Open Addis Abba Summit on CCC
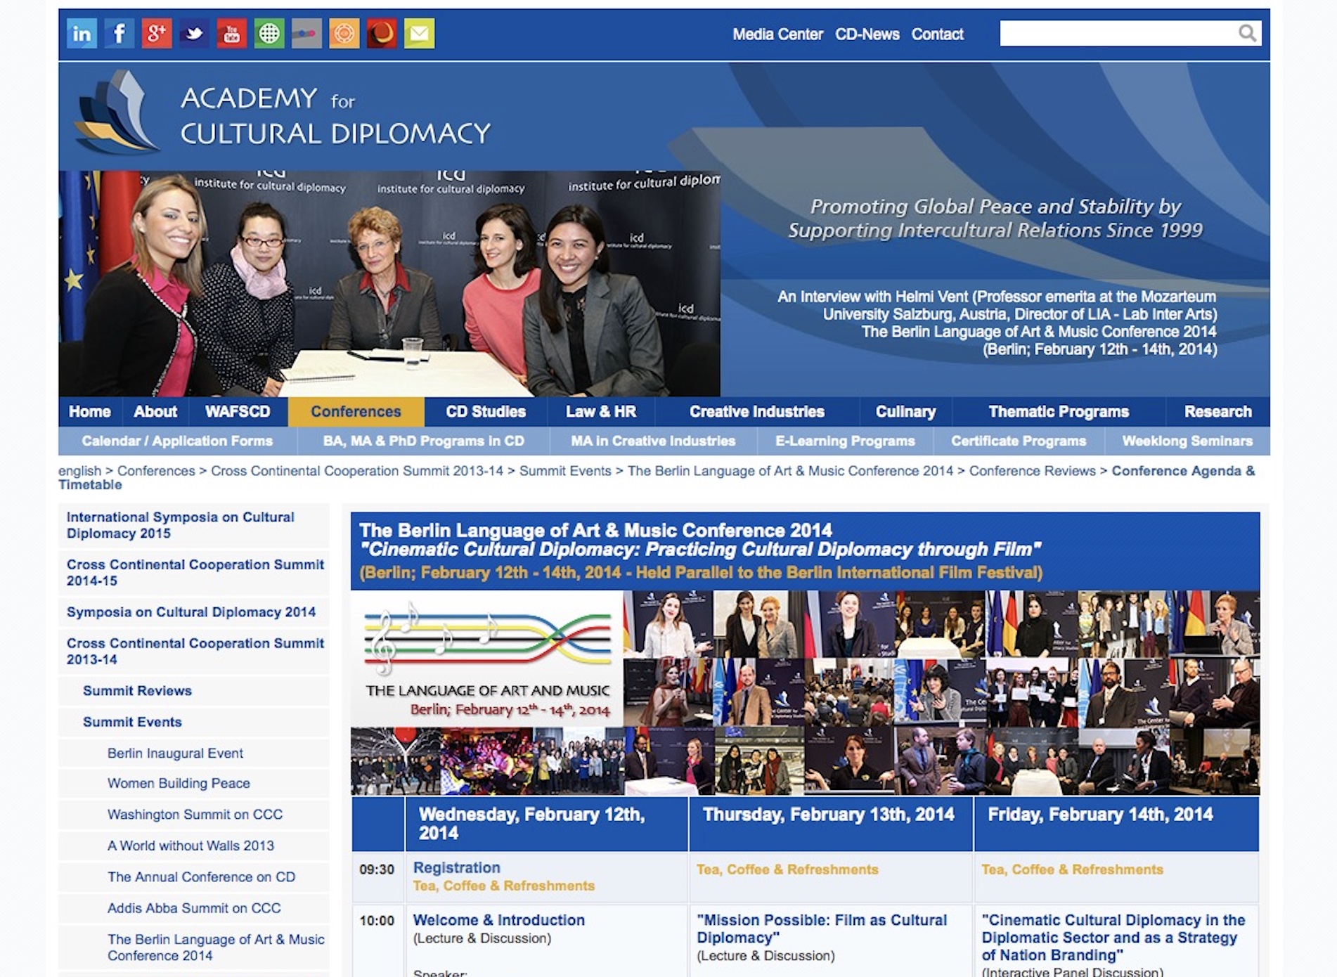 tap(194, 908)
